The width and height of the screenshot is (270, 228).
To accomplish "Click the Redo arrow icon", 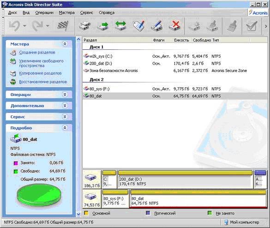I will tap(37, 26).
